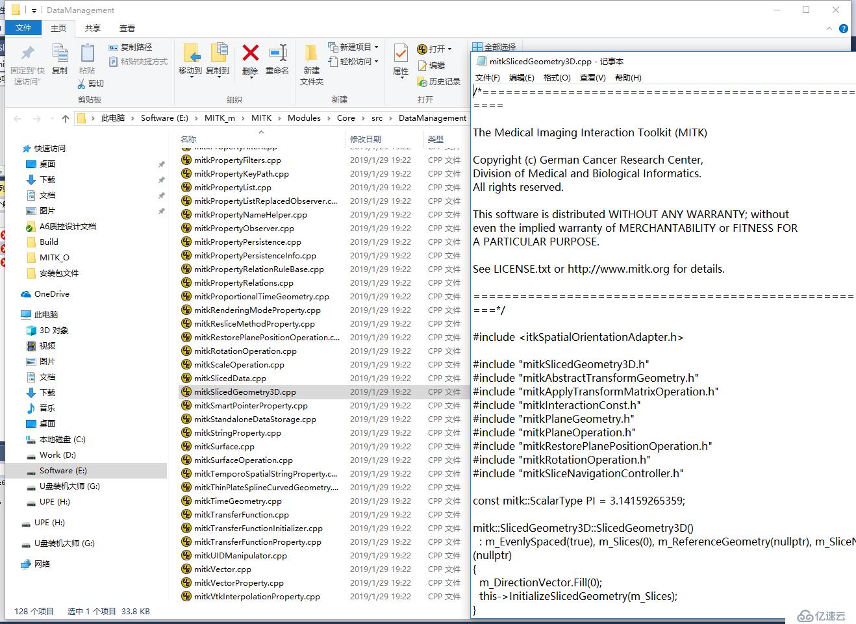
Task: Sort by 类型 (Type) column header
Action: coord(446,139)
